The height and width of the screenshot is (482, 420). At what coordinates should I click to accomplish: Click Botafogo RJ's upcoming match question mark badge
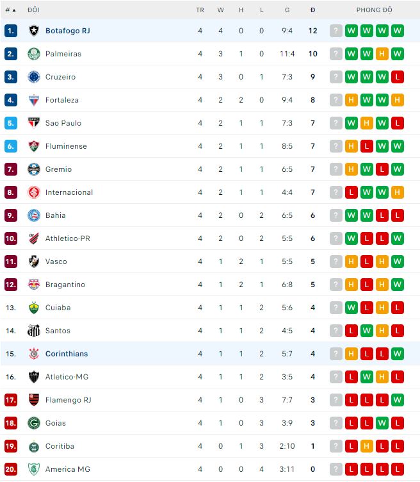(x=336, y=31)
